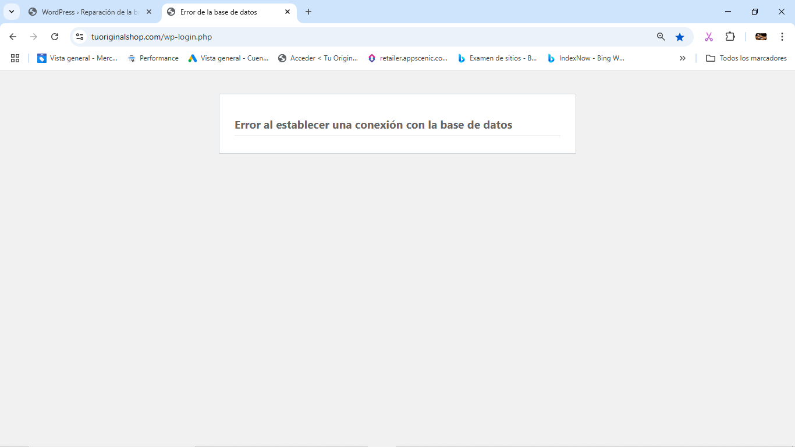795x447 pixels.
Task: Open the Chrome three-dot menu
Action: pyautogui.click(x=782, y=37)
